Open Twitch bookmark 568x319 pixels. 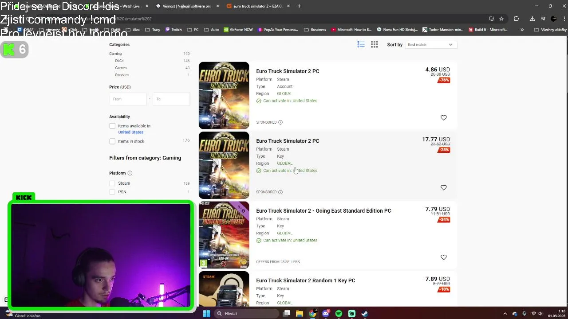(x=173, y=30)
